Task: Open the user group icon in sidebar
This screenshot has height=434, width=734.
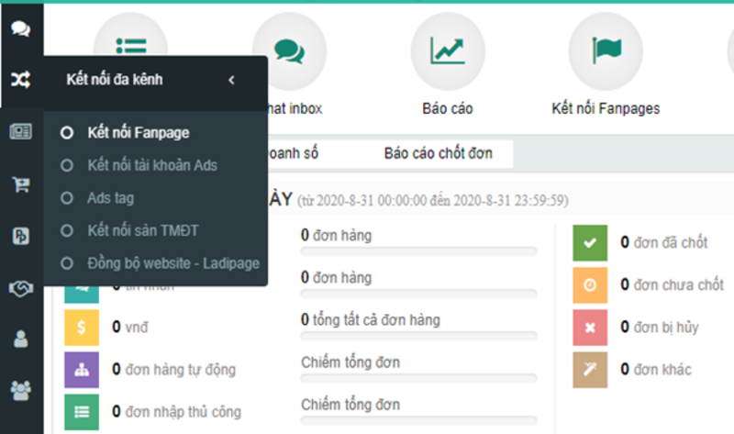Action: pos(20,391)
